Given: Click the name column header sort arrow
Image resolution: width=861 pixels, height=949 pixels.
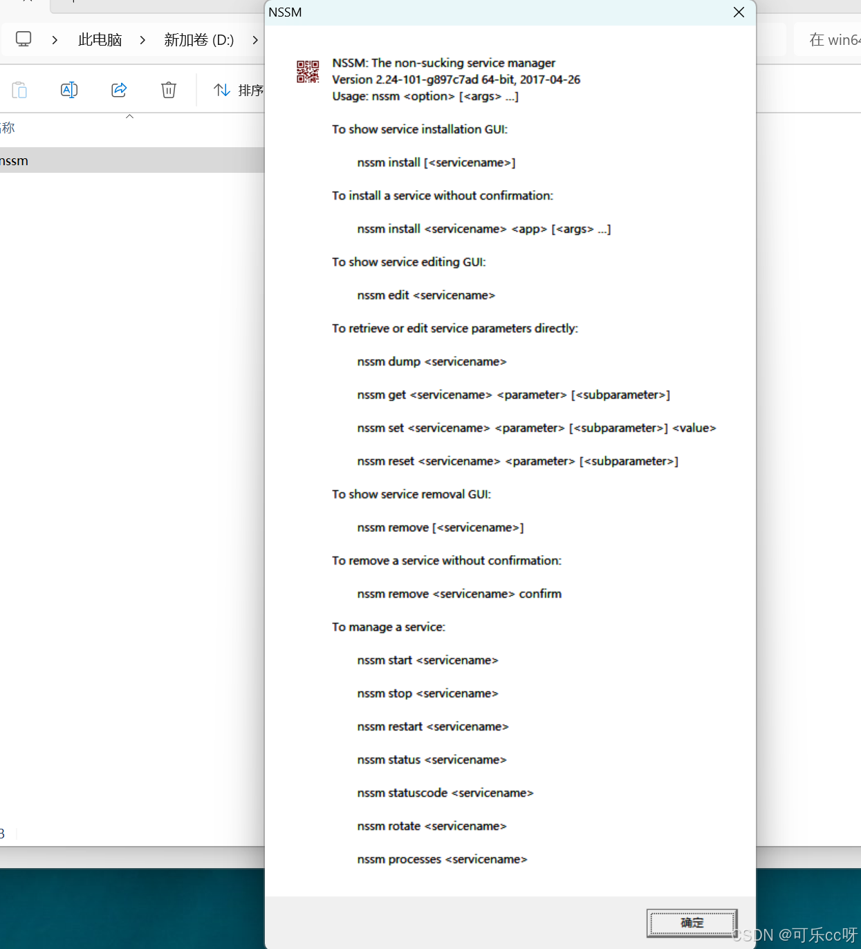Looking at the screenshot, I should coord(129,116).
